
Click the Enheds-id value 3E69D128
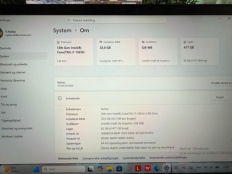(x=127, y=133)
